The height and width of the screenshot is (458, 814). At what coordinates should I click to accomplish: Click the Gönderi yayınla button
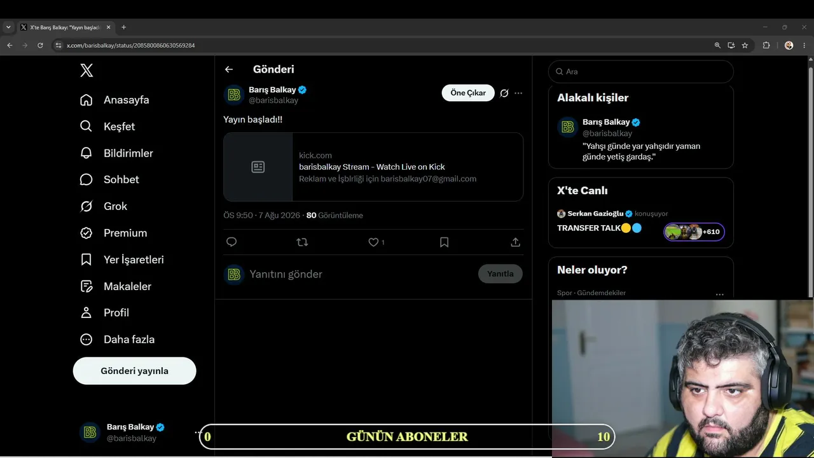pos(135,371)
